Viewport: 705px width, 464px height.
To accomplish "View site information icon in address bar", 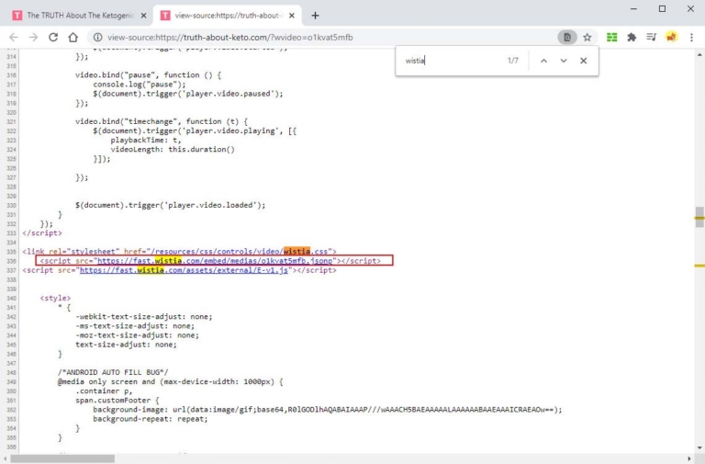I will click(97, 37).
